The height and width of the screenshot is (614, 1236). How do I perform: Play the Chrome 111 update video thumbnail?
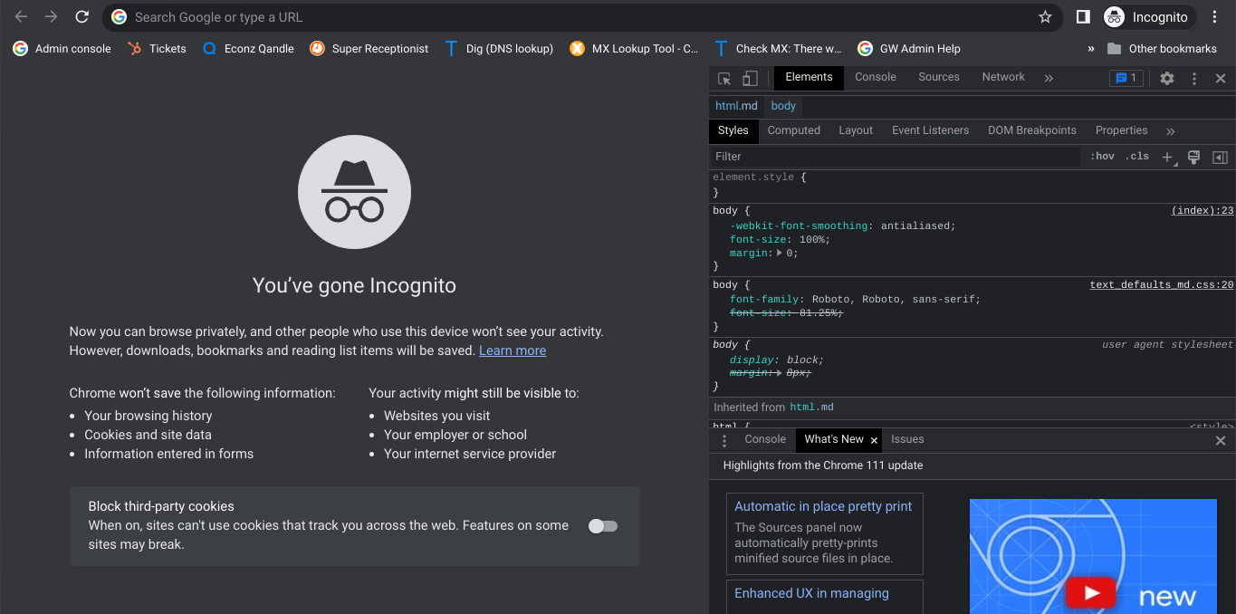point(1092,556)
